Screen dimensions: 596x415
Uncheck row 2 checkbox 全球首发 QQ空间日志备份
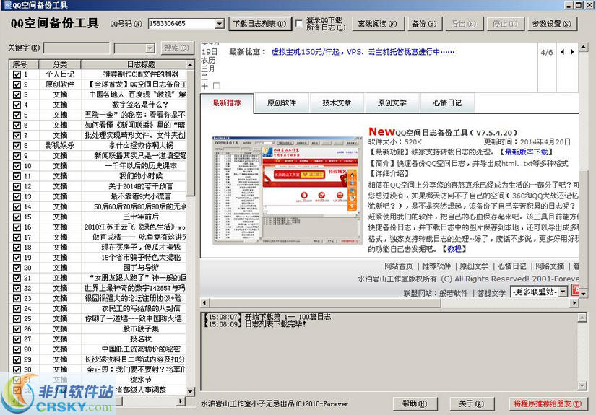[17, 84]
